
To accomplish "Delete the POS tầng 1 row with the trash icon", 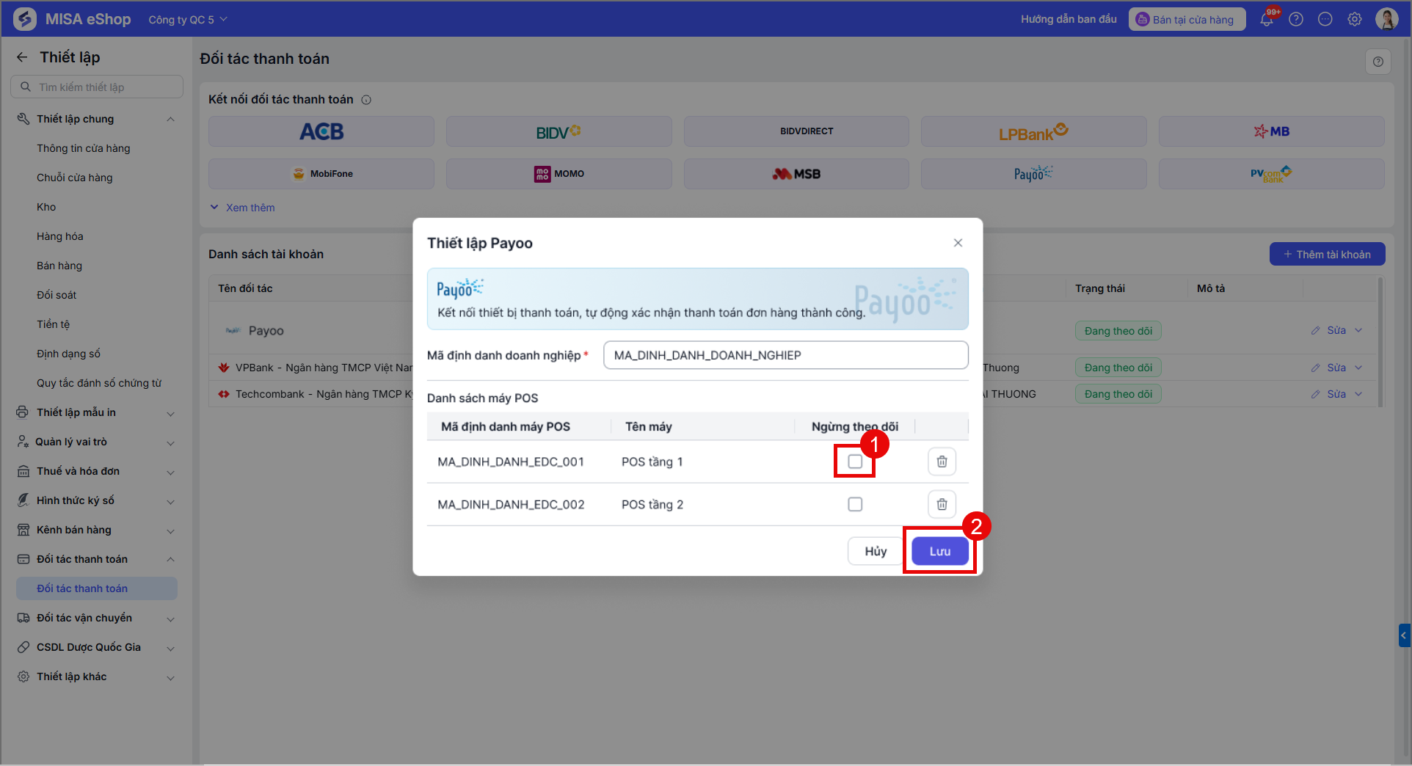I will [942, 462].
